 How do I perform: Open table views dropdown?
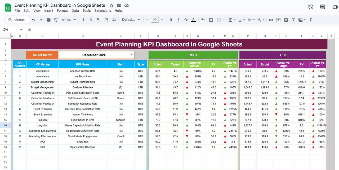click(x=302, y=20)
